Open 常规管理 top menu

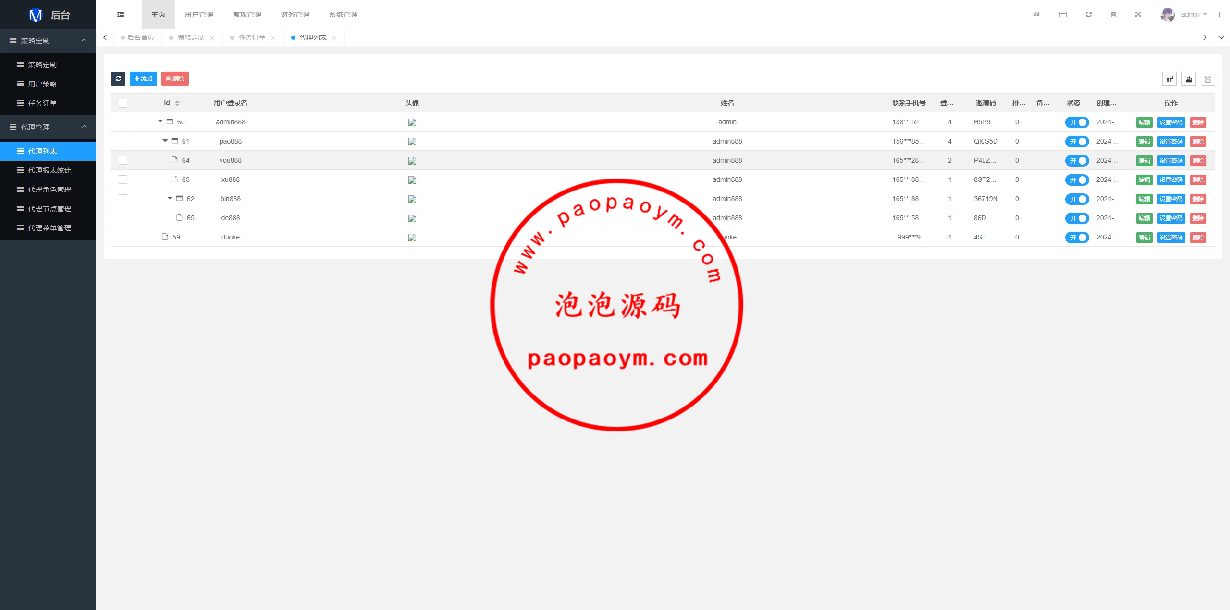click(x=247, y=14)
